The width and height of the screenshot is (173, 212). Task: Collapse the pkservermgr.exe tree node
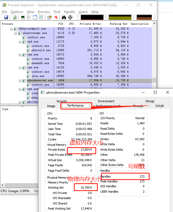coord(16,33)
